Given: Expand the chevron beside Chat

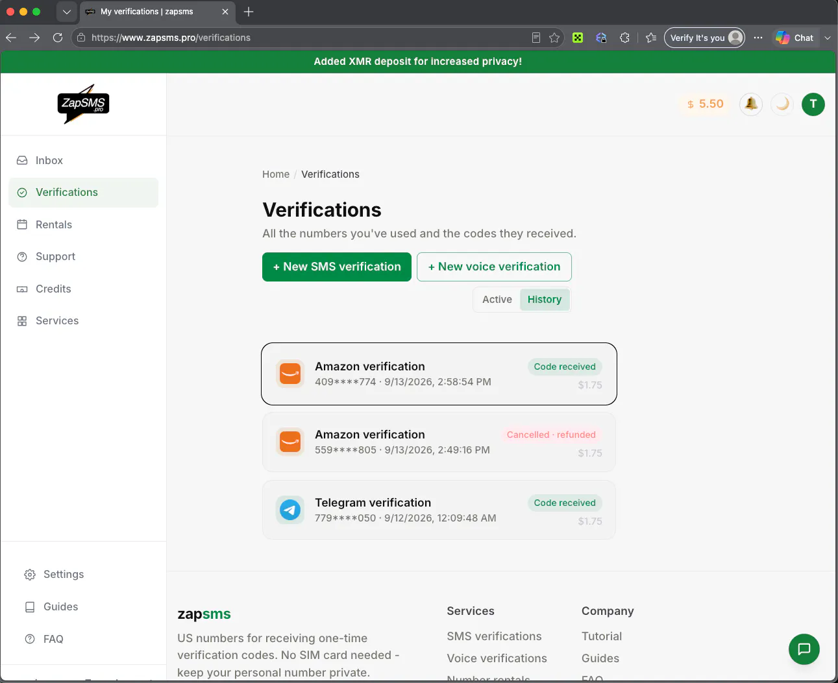Looking at the screenshot, I should tap(828, 38).
